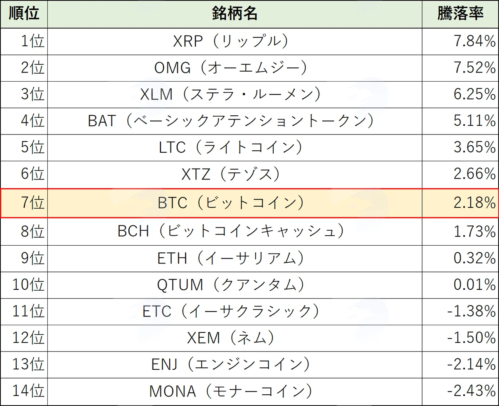Screen dimensions: 499x406
Task: Click the BCH(ビットコインキャッシュ) cell
Action: pos(235,231)
